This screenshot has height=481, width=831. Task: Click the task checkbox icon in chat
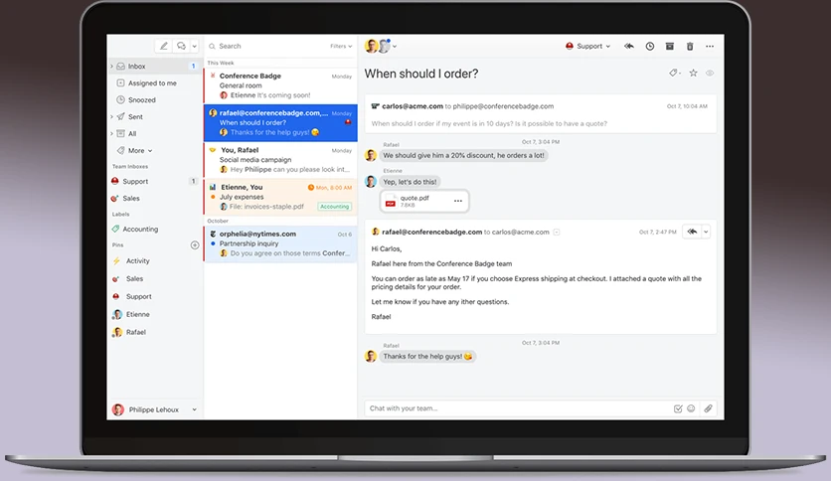coord(678,408)
